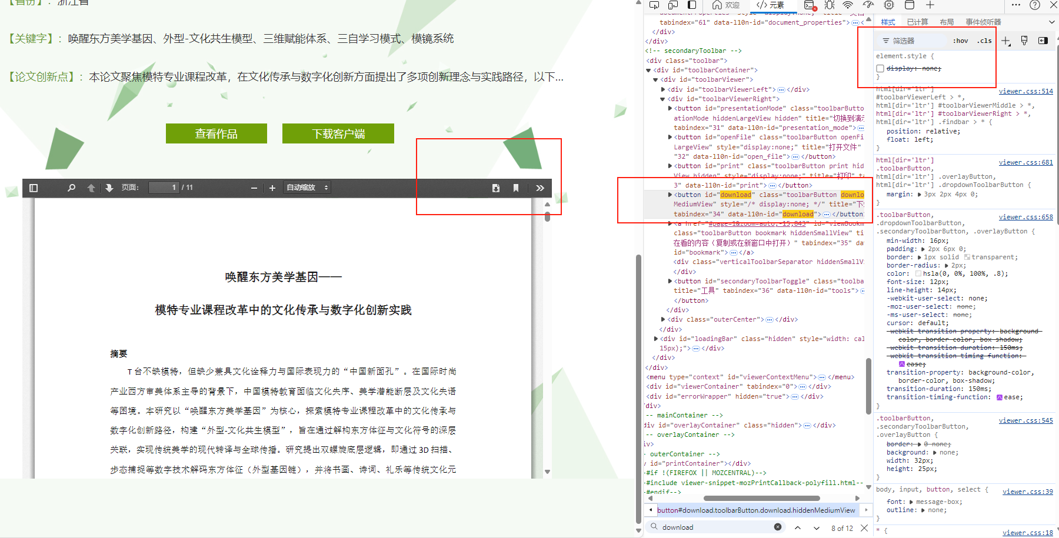This screenshot has width=1059, height=538.
Task: Open the 自动缩放 zoom dropdown
Action: tap(307, 188)
